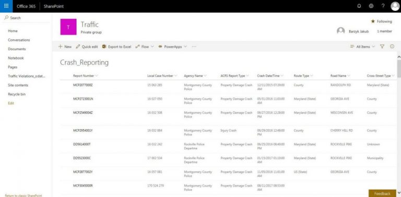Click the Office 365 header link
The width and height of the screenshot is (401, 197).
pos(26,6)
